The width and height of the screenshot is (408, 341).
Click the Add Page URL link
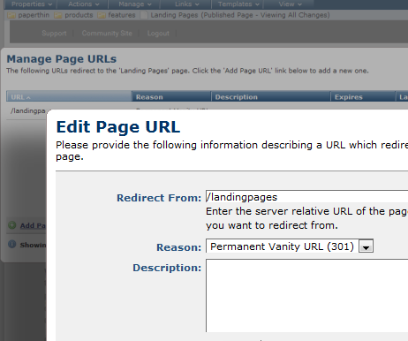[x=33, y=225]
